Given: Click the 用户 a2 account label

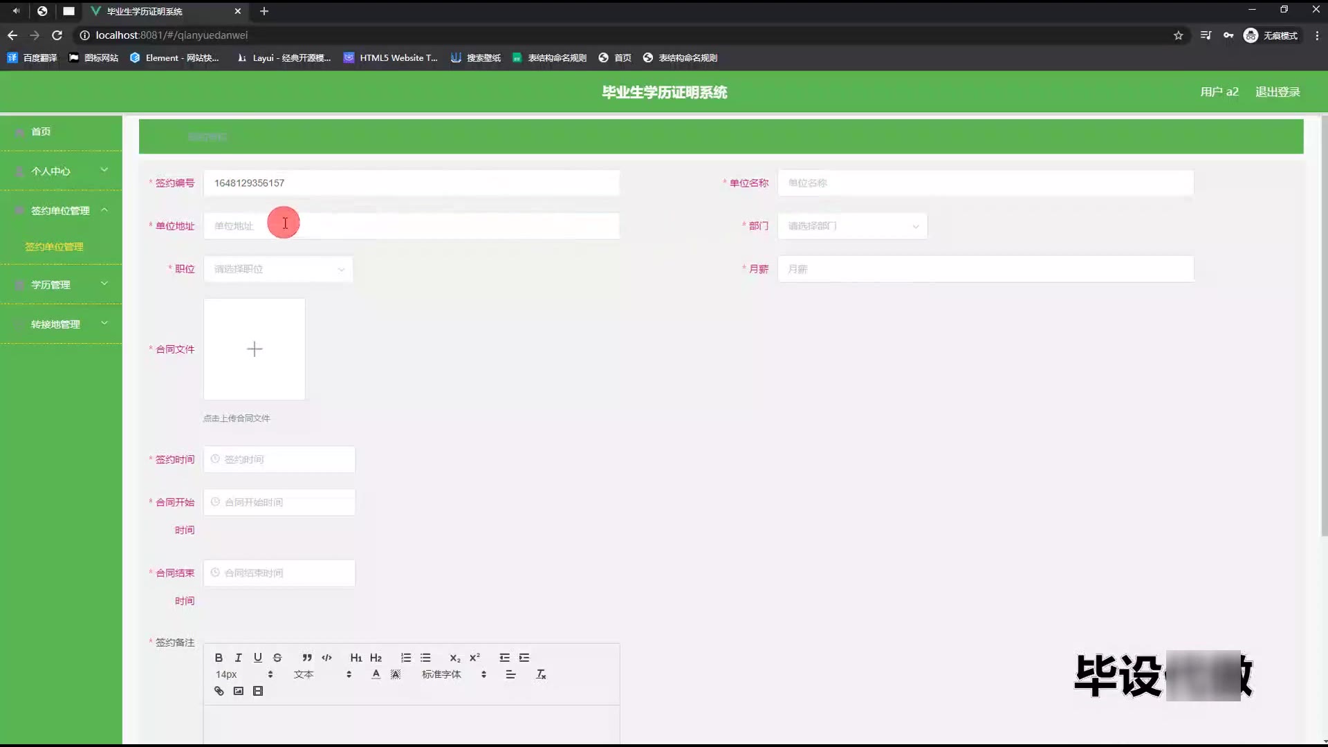Looking at the screenshot, I should click(1219, 92).
